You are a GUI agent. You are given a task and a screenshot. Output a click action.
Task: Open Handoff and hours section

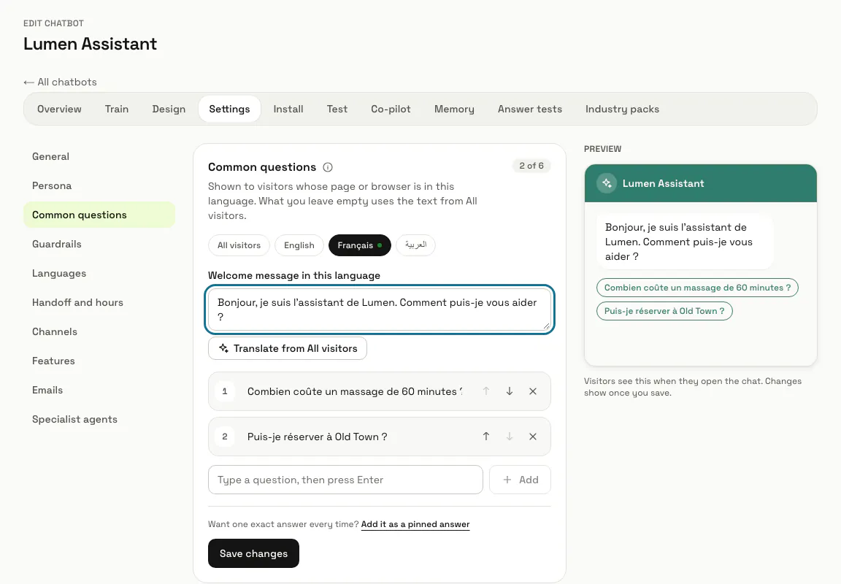click(x=99, y=302)
